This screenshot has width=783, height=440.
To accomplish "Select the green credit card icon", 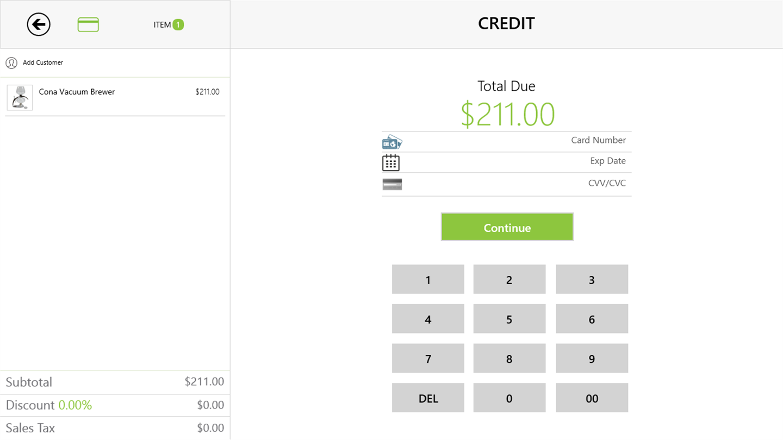I will click(88, 24).
